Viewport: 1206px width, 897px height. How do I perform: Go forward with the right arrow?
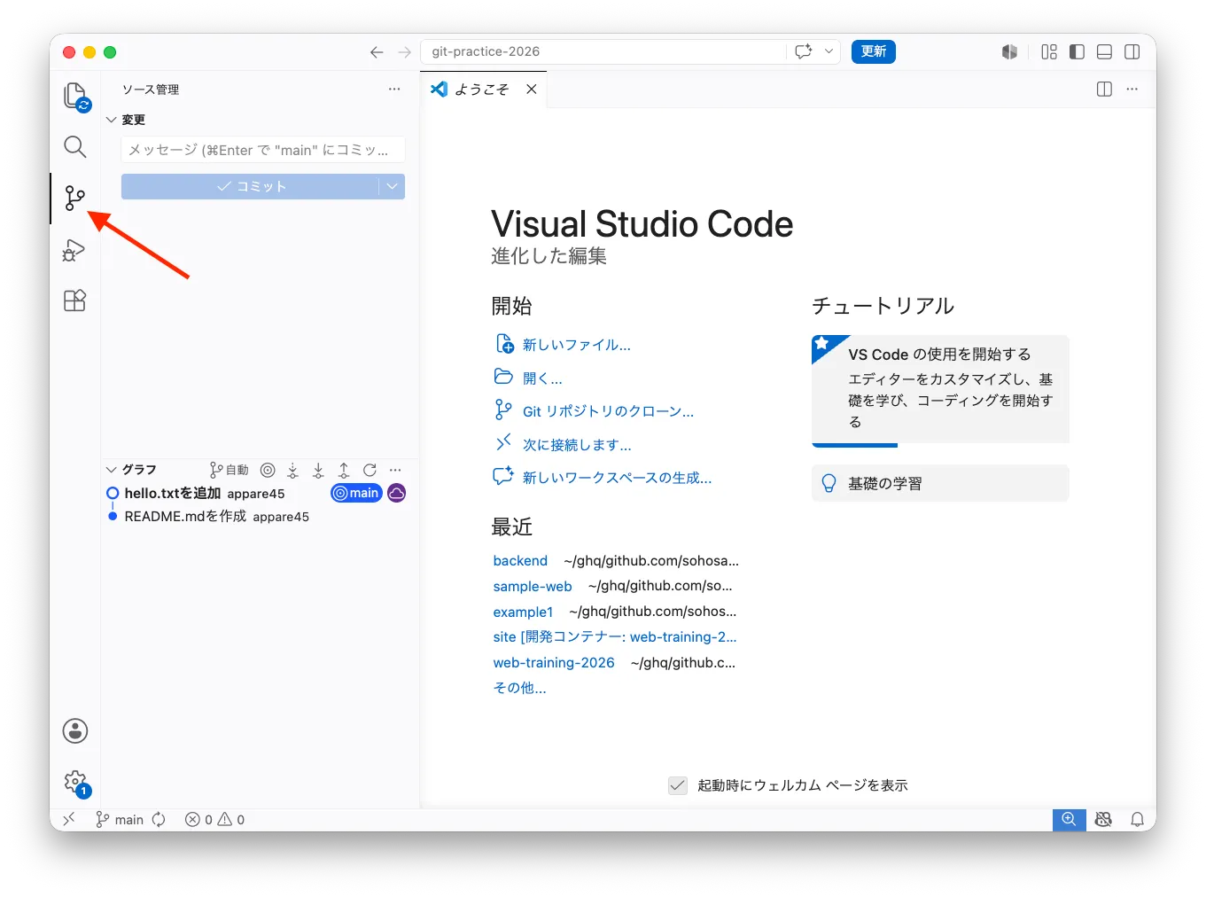(x=404, y=52)
